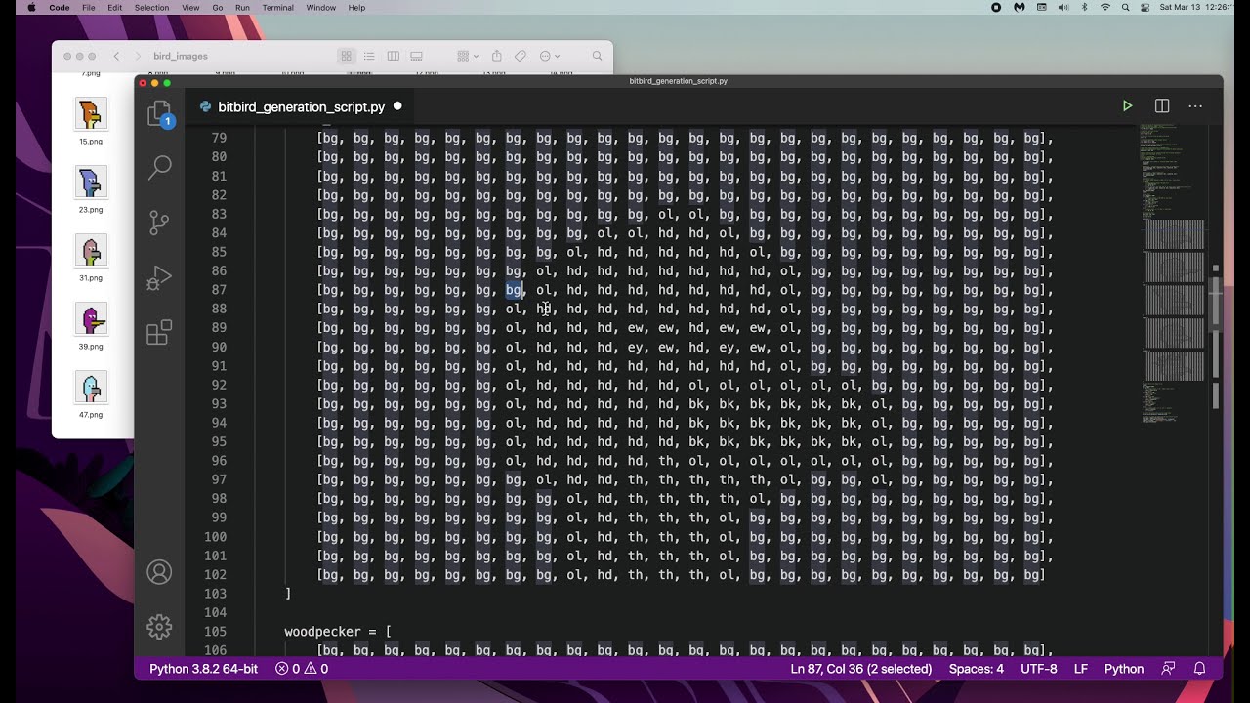1250x703 pixels.
Task: Select the 31.png bird thumbnail in Finder
Action: 91,251
